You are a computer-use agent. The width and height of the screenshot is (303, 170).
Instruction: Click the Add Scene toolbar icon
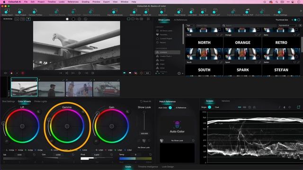[x=162, y=11]
